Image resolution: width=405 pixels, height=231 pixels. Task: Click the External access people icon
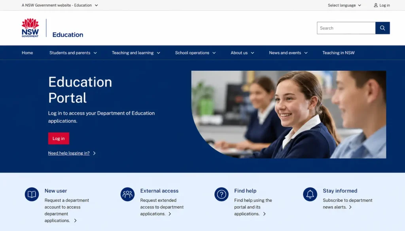(128, 194)
